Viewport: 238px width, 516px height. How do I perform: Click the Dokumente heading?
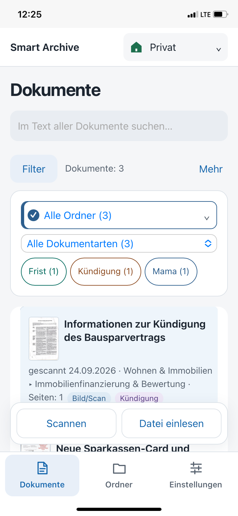(x=56, y=90)
